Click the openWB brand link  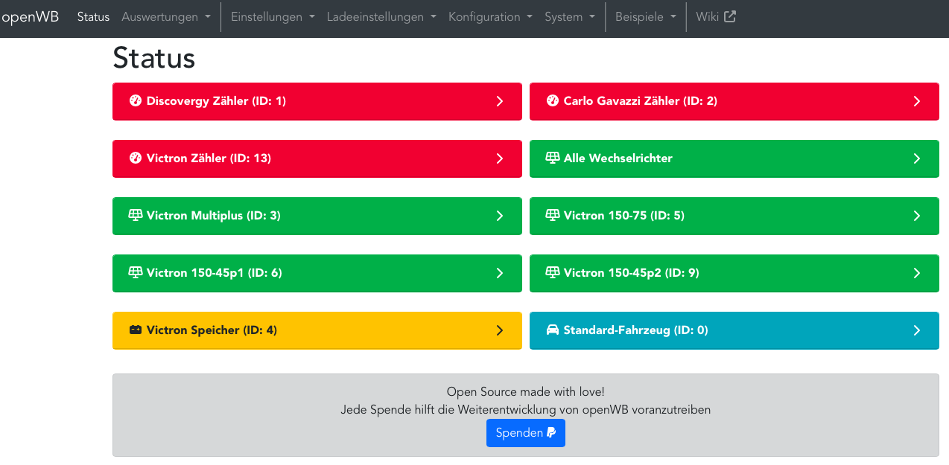[x=31, y=16]
